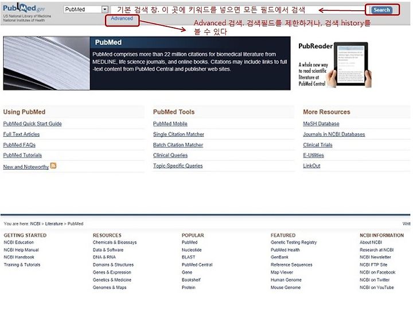This screenshot has width=413, height=310.
Task: Open MeSH Database link
Action: point(321,124)
